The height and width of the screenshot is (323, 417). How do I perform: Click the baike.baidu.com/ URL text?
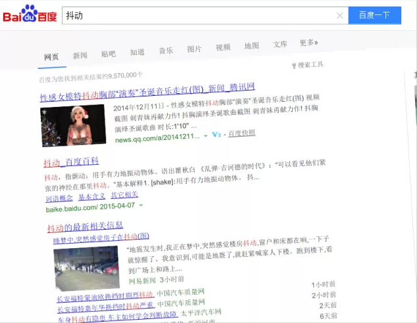[72, 208]
